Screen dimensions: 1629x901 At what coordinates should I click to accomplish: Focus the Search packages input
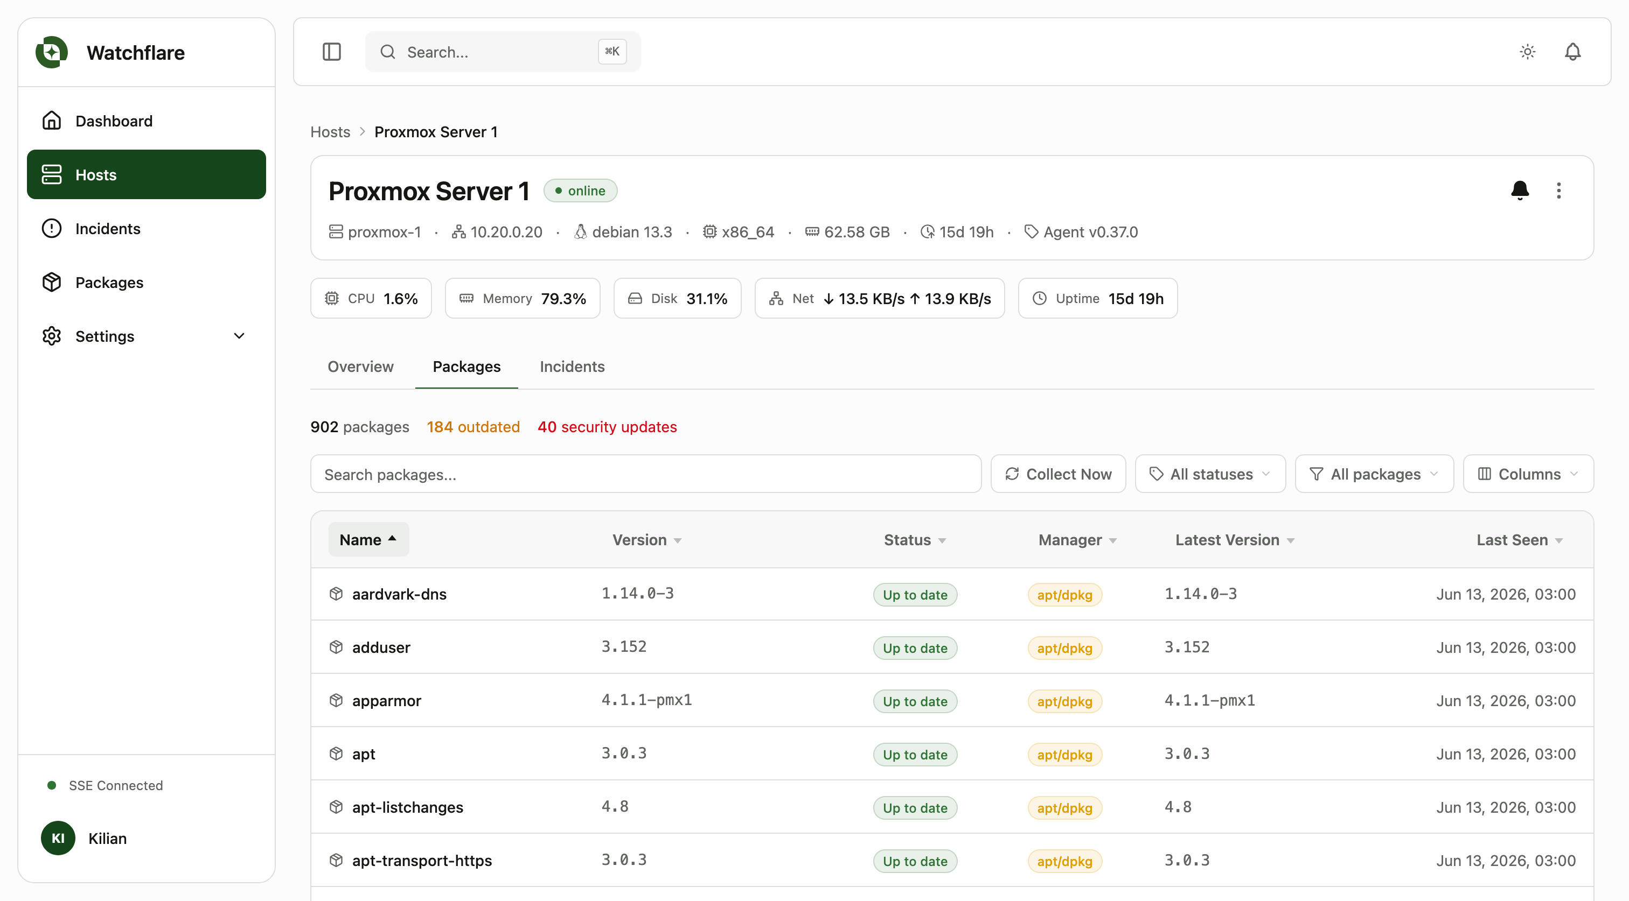(x=646, y=473)
